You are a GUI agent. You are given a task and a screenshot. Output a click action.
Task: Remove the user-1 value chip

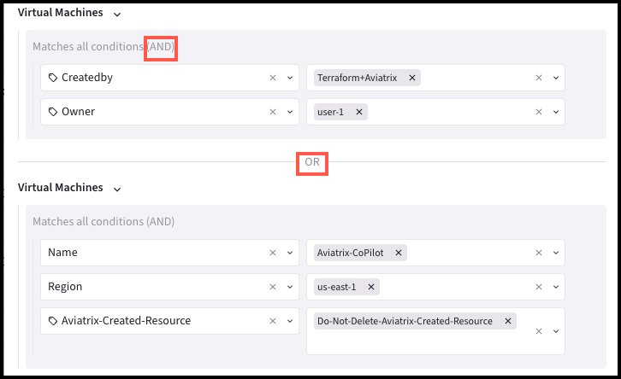pyautogui.click(x=359, y=112)
